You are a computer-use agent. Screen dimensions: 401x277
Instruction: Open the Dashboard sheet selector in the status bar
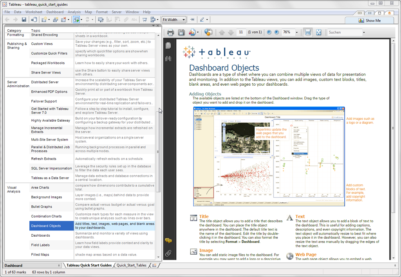(33, 266)
